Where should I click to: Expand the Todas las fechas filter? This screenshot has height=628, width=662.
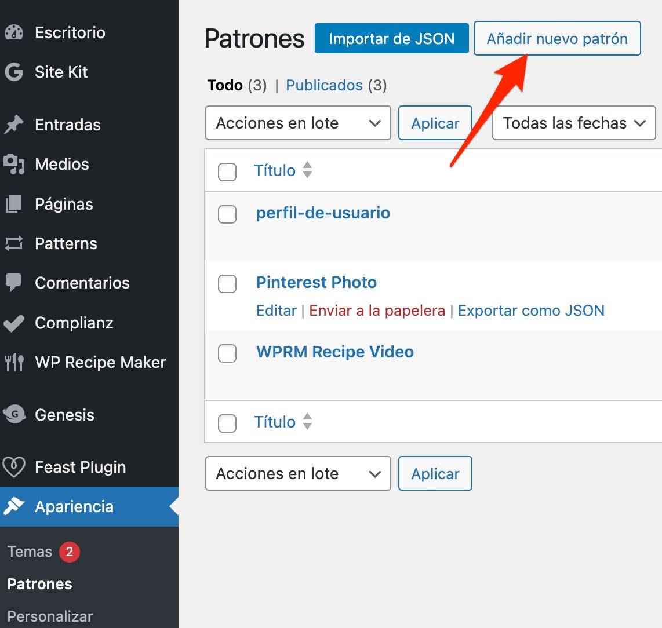pyautogui.click(x=574, y=123)
